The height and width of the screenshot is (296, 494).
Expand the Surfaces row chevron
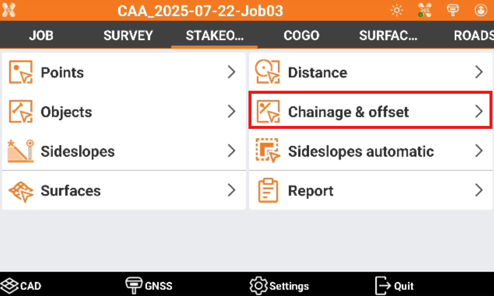pyautogui.click(x=231, y=190)
